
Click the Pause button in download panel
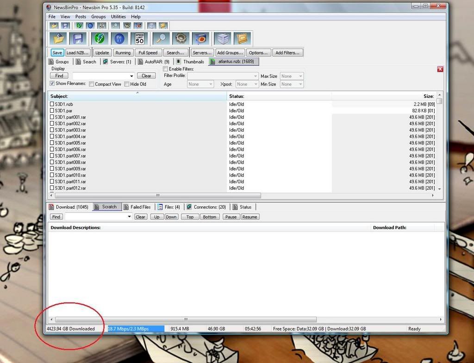tap(231, 217)
